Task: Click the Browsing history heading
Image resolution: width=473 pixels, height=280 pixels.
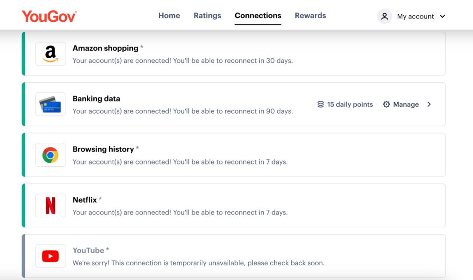Action: (103, 149)
